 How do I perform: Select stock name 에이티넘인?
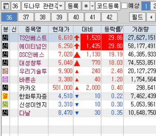[x=33, y=46]
